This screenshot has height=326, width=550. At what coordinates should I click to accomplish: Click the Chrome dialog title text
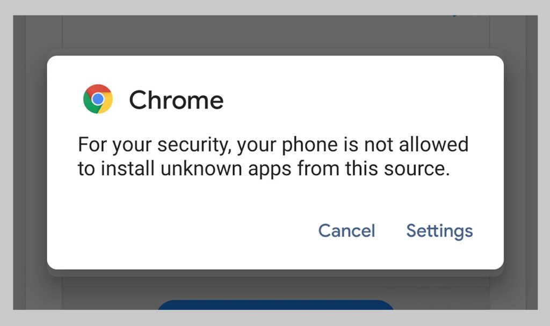click(176, 100)
